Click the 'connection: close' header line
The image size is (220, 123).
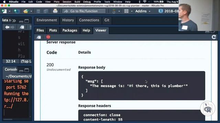[x=102, y=115]
